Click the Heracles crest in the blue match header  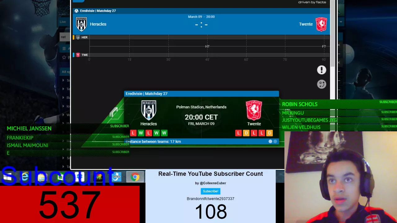click(x=81, y=24)
